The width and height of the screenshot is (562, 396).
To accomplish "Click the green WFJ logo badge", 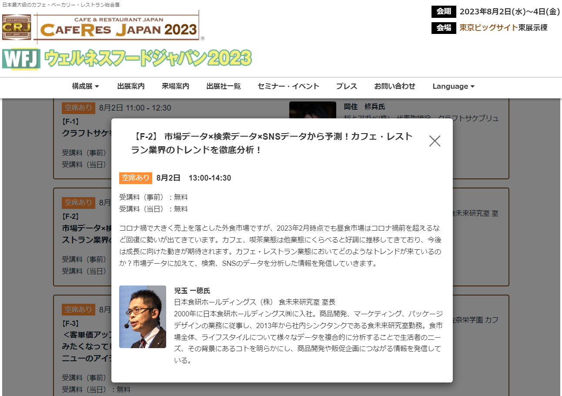I will 21,60.
